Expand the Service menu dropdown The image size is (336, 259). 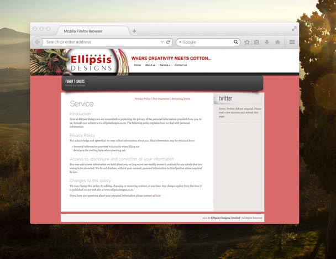point(165,65)
